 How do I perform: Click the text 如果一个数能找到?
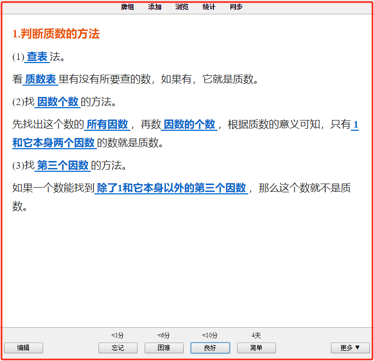coord(53,188)
